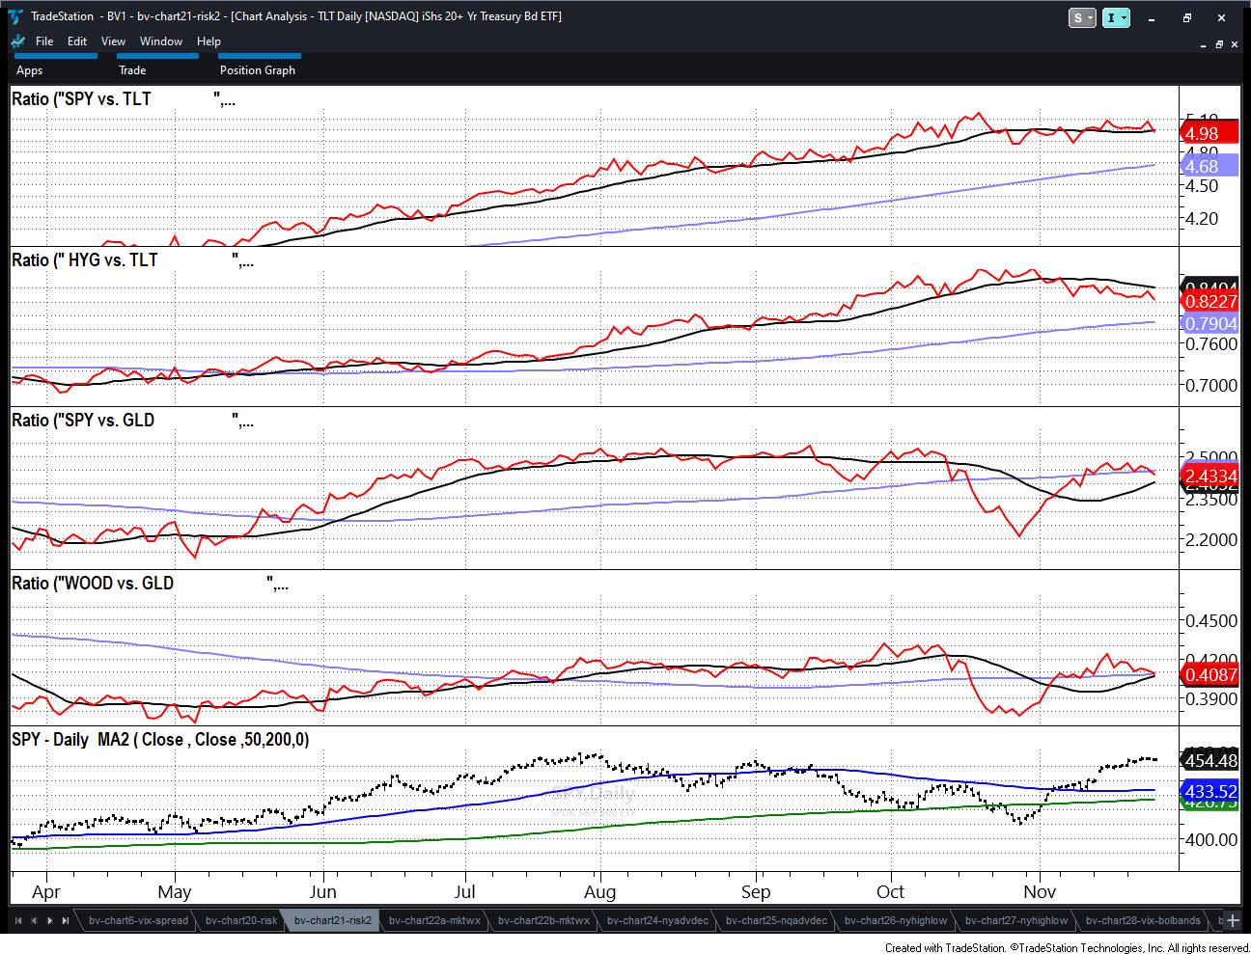
Task: Switch to bv-chart28-vix-bolbands tab
Action: point(1143,920)
